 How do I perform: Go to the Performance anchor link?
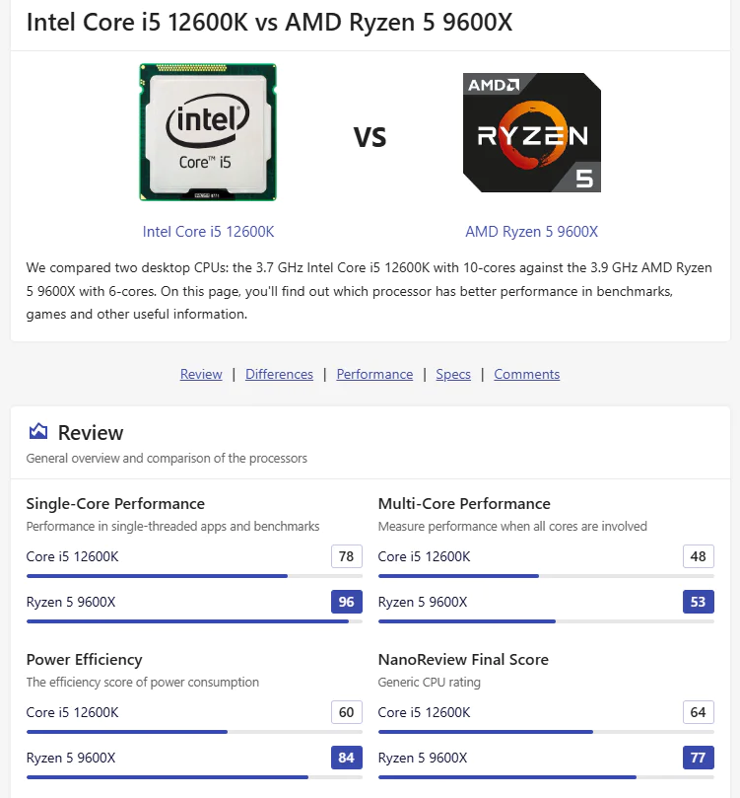(374, 375)
